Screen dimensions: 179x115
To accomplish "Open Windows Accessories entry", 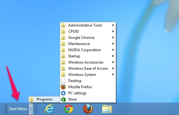I will click(x=88, y=62).
